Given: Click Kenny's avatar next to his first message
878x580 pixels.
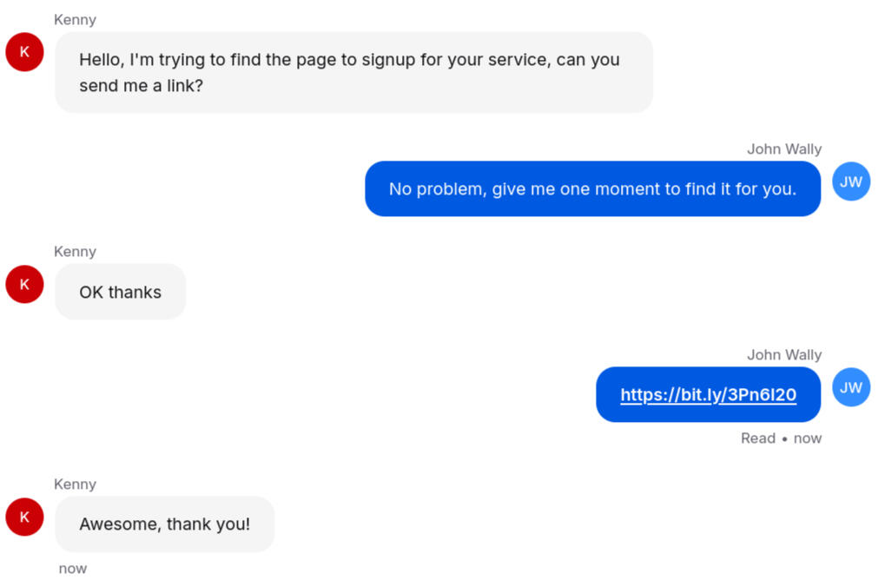Looking at the screenshot, I should [x=23, y=52].
